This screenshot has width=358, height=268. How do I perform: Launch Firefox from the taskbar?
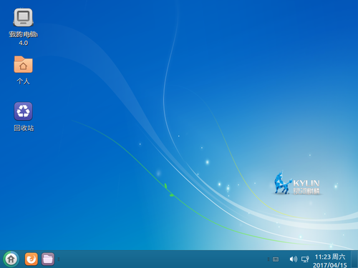click(32, 259)
